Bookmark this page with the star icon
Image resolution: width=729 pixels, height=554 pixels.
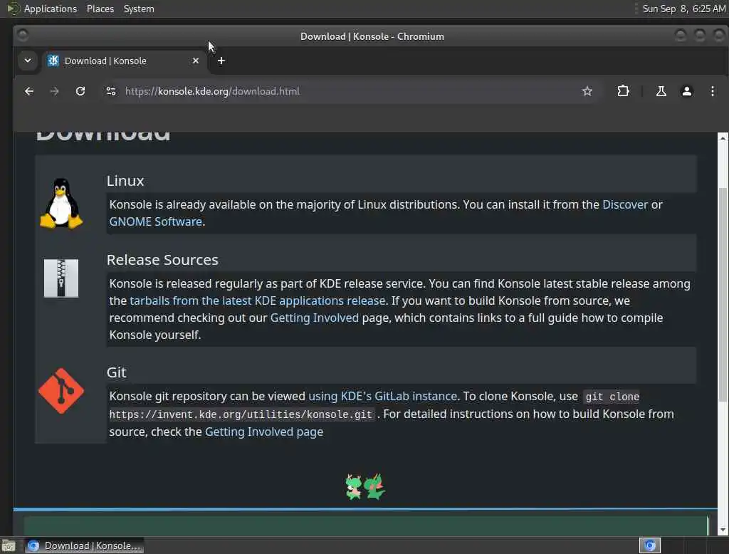pyautogui.click(x=587, y=91)
